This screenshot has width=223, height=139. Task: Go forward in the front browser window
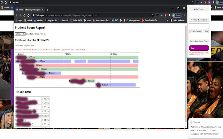pyautogui.click(x=20, y=15)
